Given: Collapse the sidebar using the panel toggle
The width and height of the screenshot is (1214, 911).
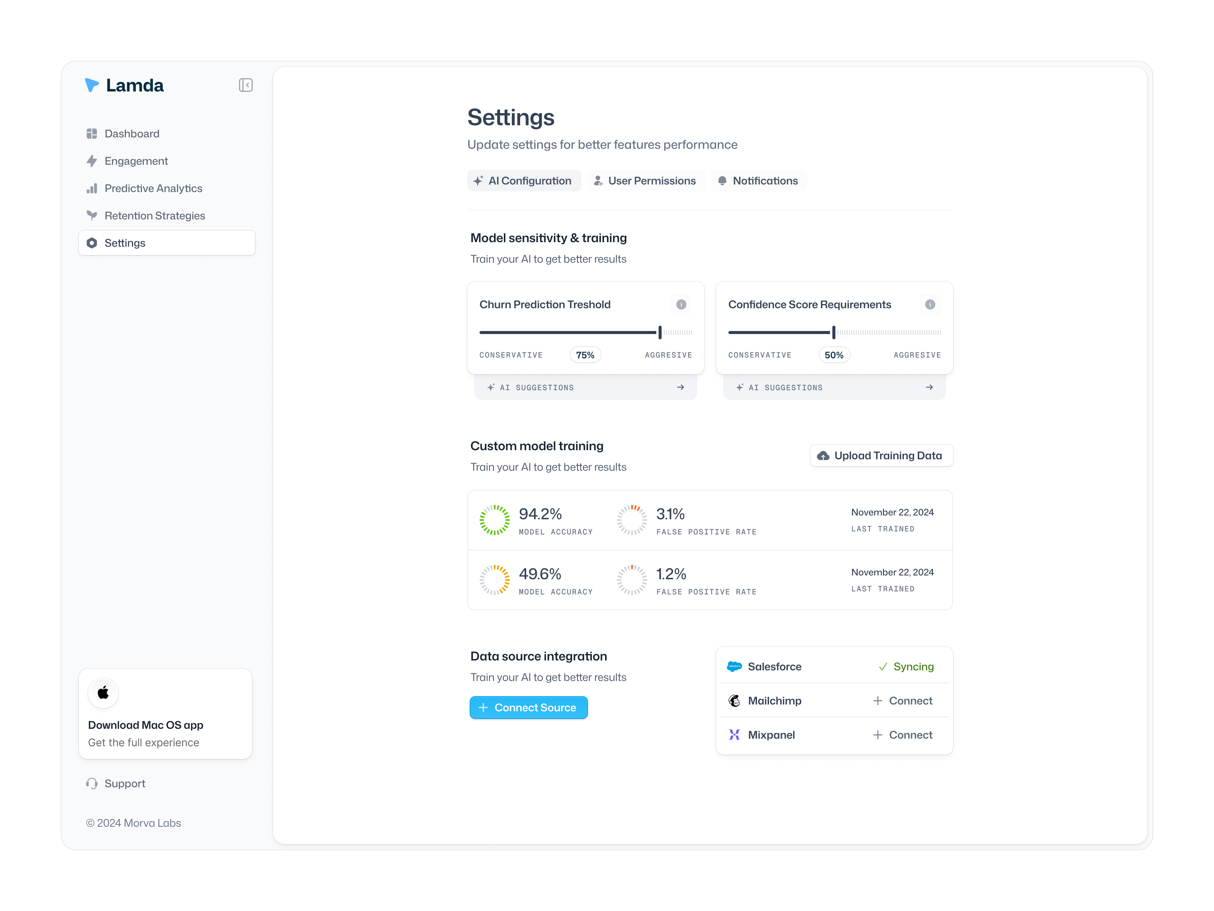Looking at the screenshot, I should (246, 85).
